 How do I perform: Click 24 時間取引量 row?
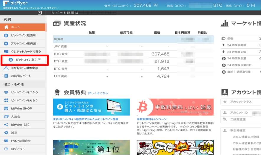241,58
